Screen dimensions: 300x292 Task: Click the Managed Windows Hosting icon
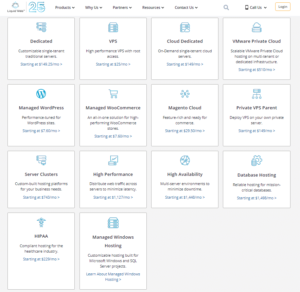pos(113,223)
